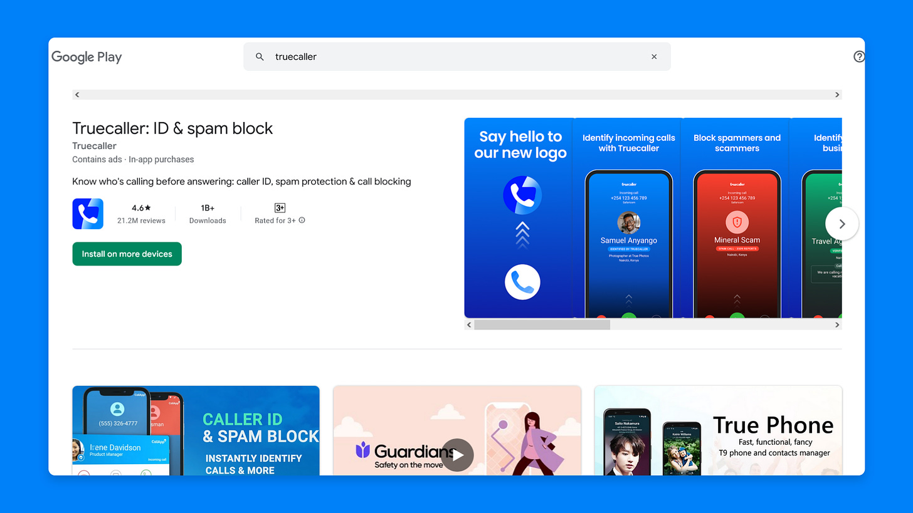Click the search magnifier icon
Screen dimensions: 913x513
pyautogui.click(x=260, y=57)
